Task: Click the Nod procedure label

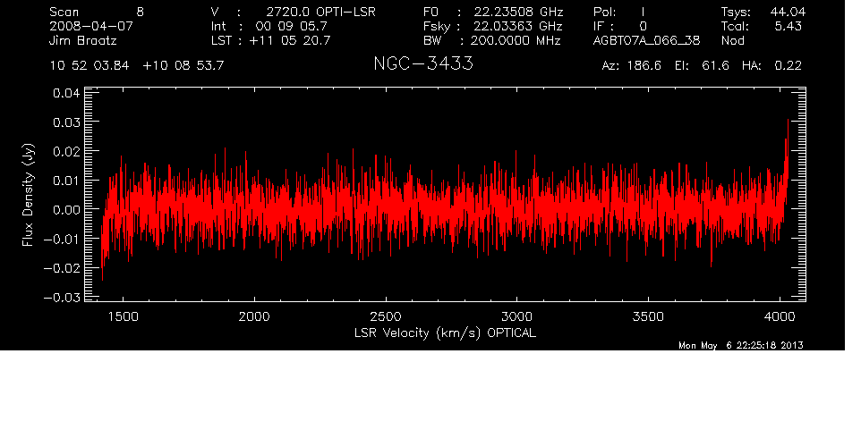Action: 732,41
